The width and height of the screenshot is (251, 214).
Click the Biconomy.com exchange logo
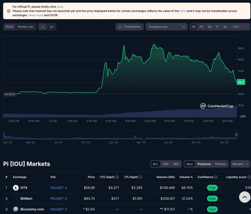tap(16, 209)
